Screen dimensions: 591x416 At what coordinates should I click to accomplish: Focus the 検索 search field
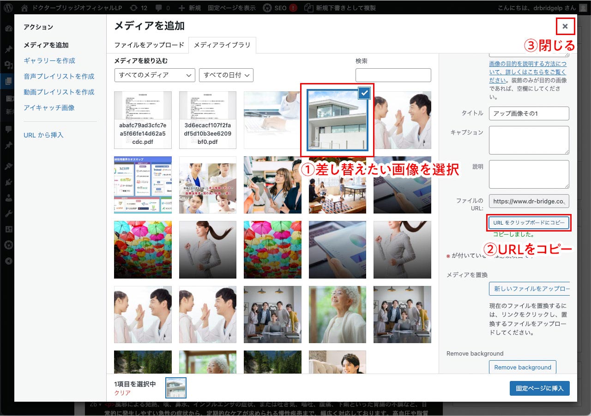click(x=393, y=75)
